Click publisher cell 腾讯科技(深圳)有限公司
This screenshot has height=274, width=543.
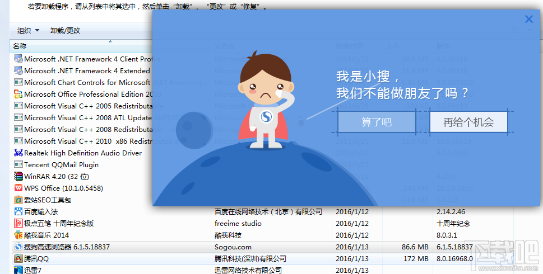[x=250, y=259]
